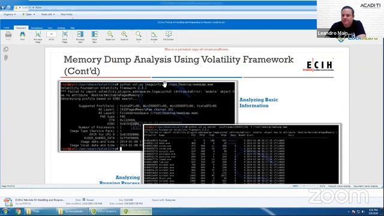The width and height of the screenshot is (384, 216).
Task: Click the 'Document never expires' status text
Action: click(365, 186)
